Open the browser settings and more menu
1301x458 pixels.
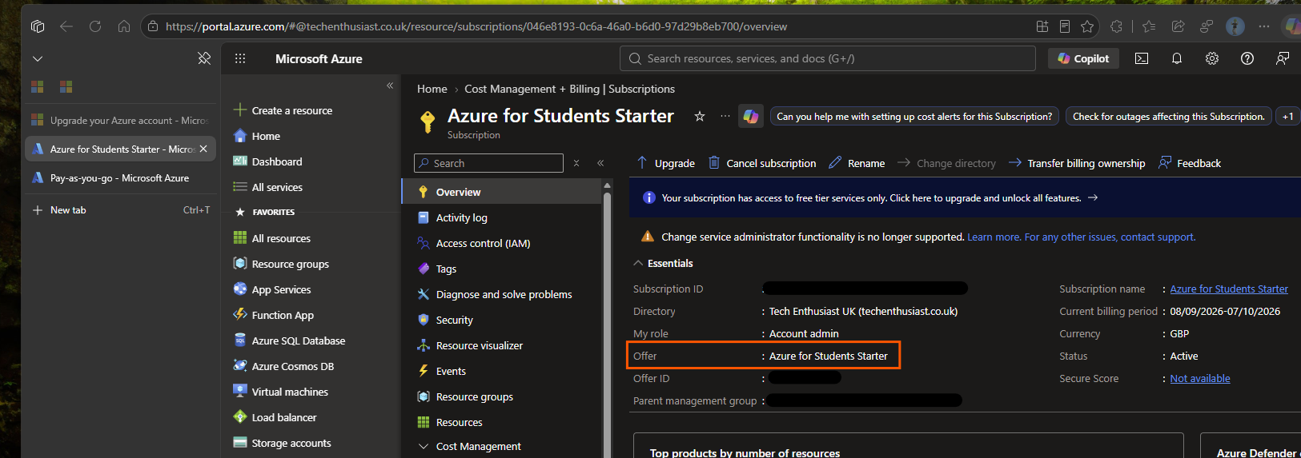pyautogui.click(x=1264, y=26)
